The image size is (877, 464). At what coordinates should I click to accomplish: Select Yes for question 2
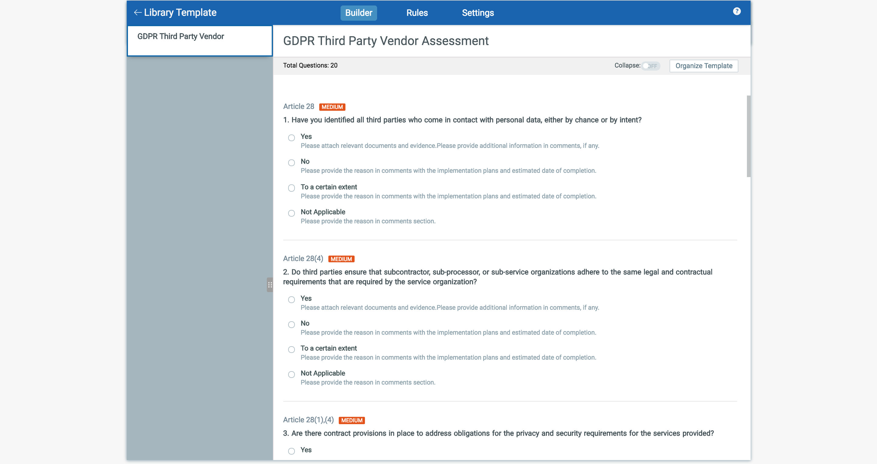coord(292,299)
